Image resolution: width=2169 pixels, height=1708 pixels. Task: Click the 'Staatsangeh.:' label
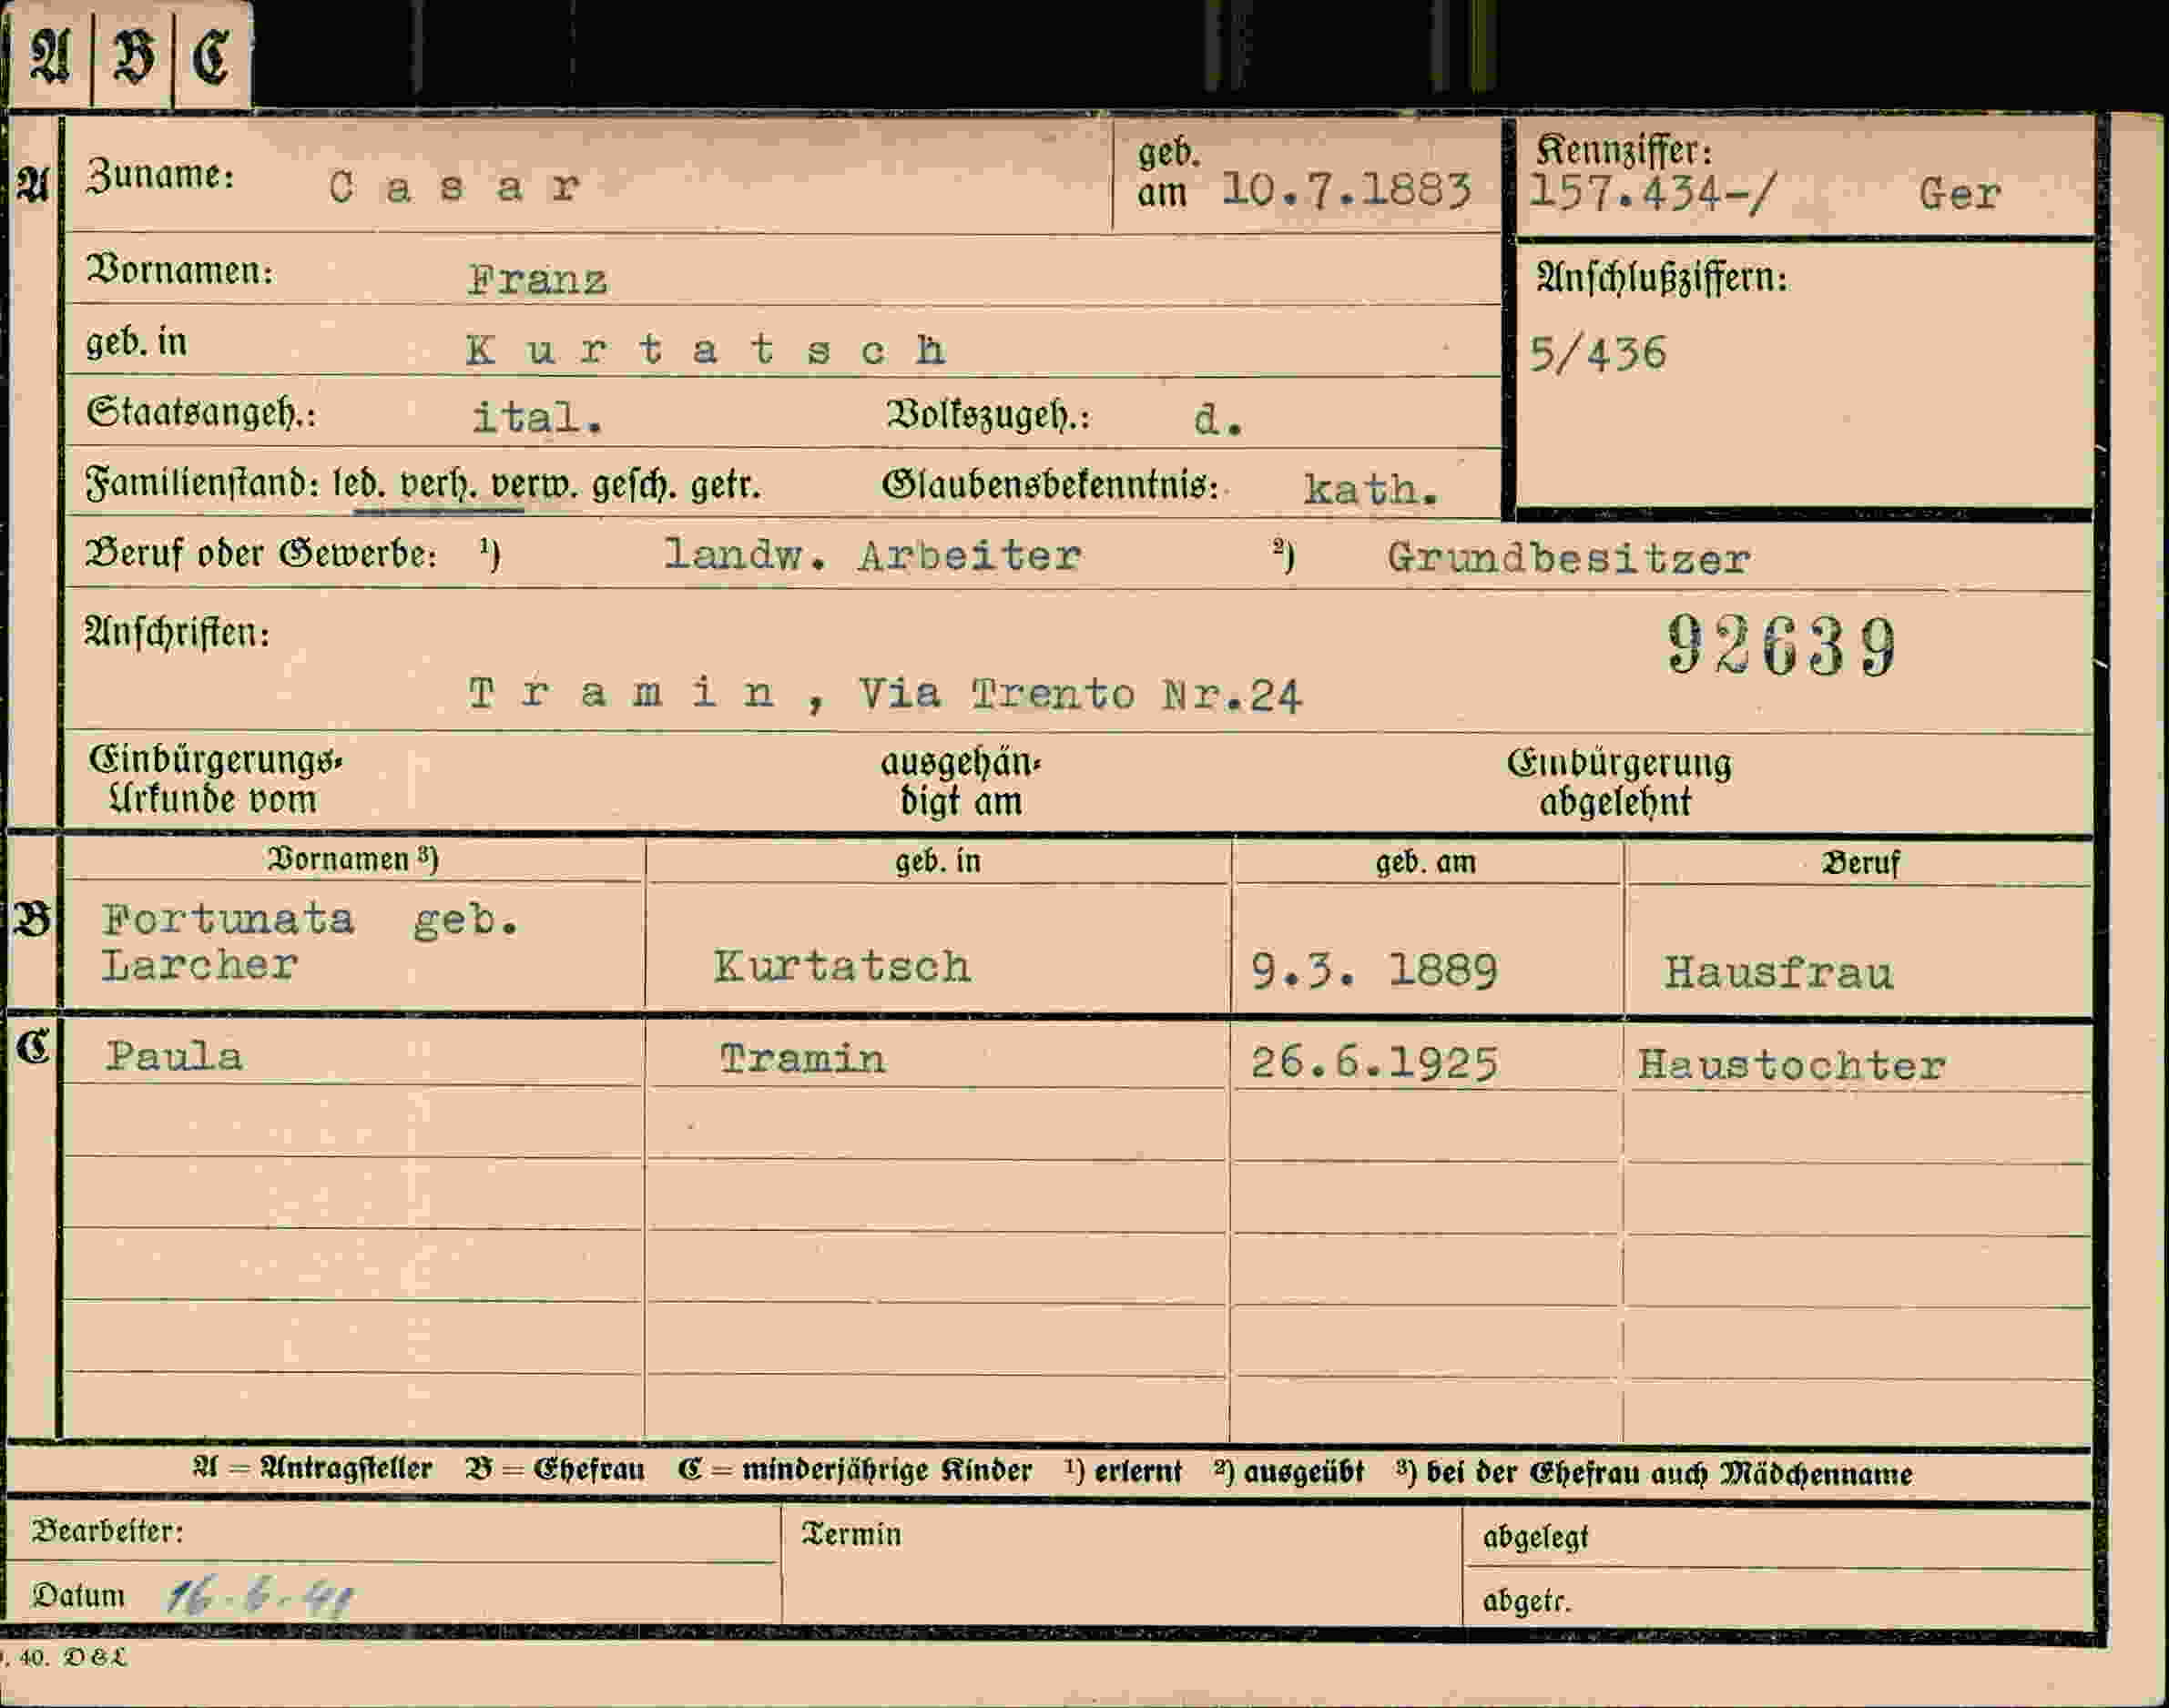[201, 412]
